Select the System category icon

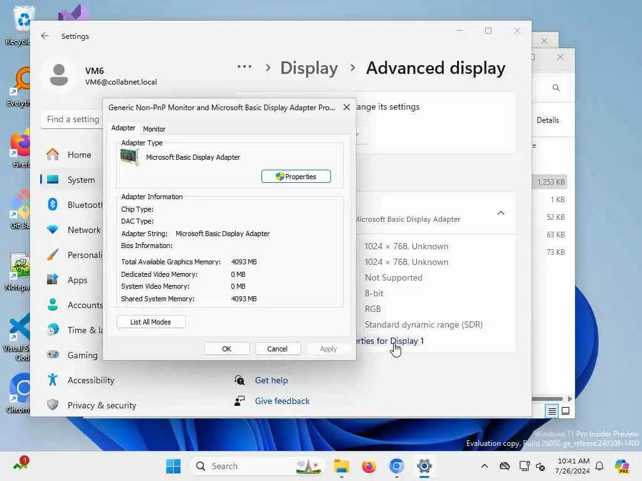(x=53, y=180)
